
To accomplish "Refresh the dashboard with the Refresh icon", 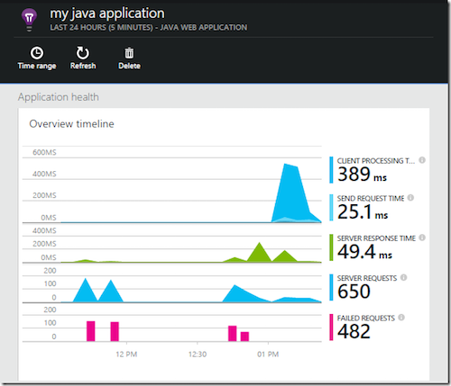I will [82, 53].
